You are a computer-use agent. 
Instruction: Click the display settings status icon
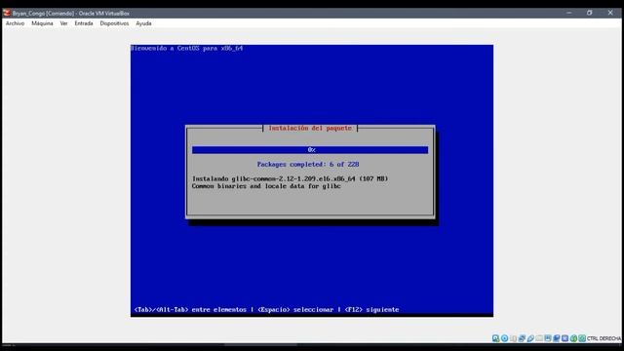coord(548,338)
